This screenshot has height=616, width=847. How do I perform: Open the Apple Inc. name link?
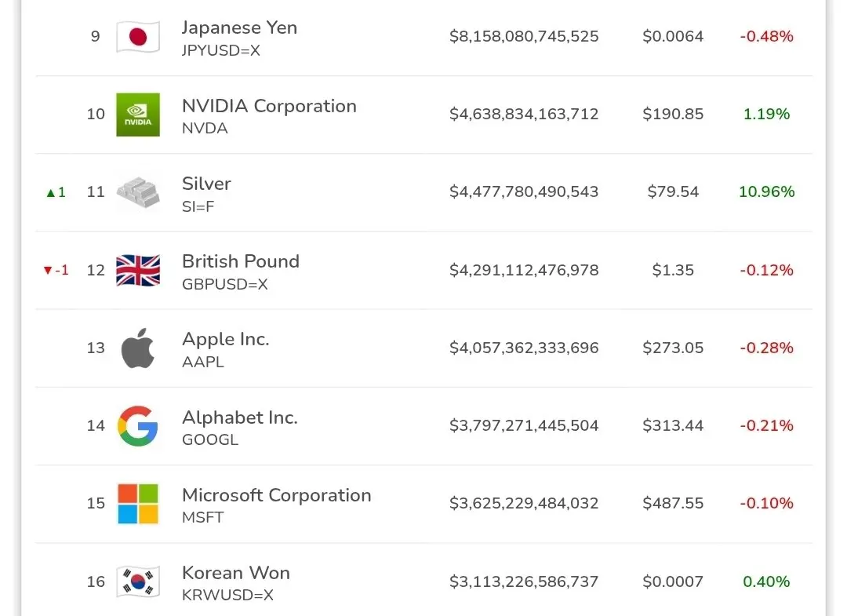tap(226, 339)
